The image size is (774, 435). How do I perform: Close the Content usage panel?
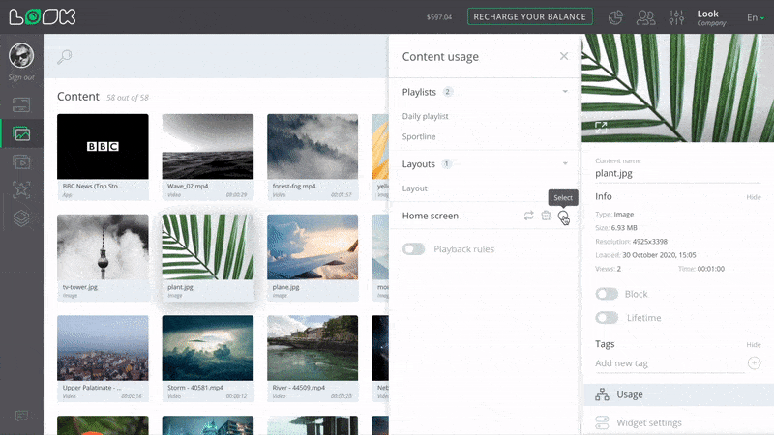564,56
